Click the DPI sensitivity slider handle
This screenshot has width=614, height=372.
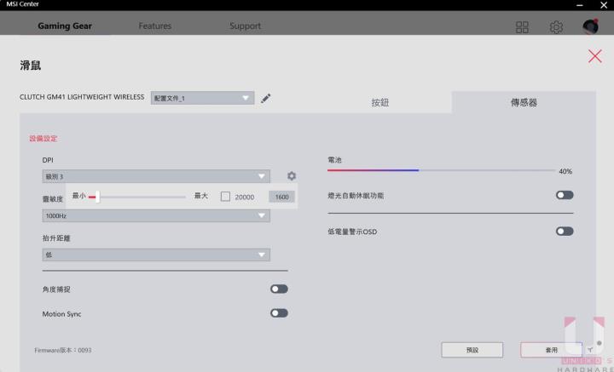point(97,197)
